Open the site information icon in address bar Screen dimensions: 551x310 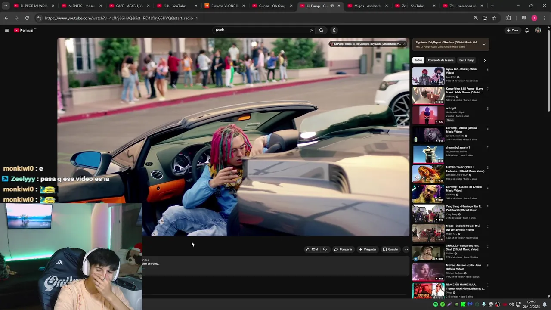pos(39,18)
